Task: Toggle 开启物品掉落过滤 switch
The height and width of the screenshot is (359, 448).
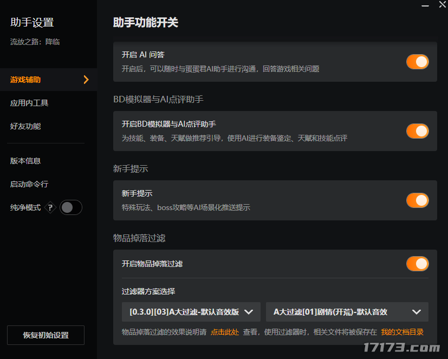Action: 418,264
